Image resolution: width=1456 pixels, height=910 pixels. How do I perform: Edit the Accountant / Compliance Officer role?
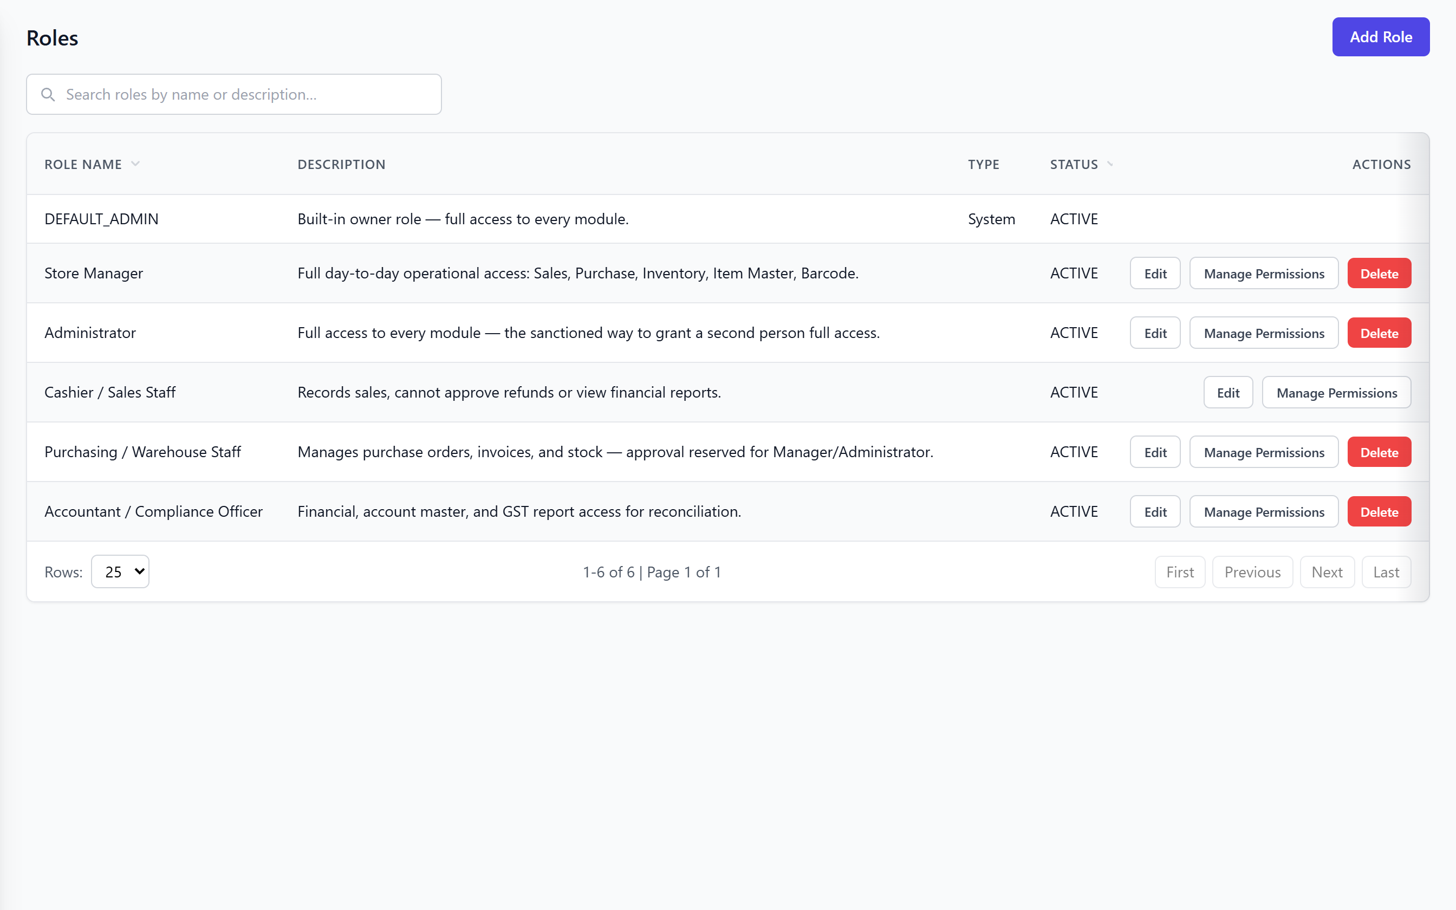1155,511
